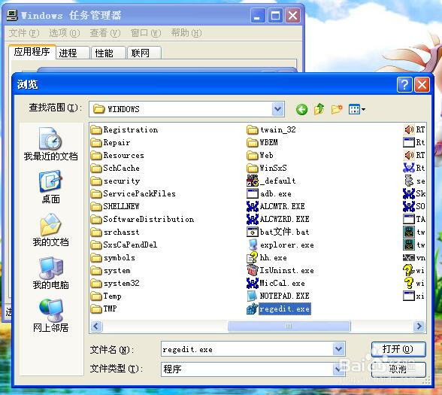Expand the file name (文件名) dropdown arrow
The width and height of the screenshot is (442, 395).
pos(338,349)
